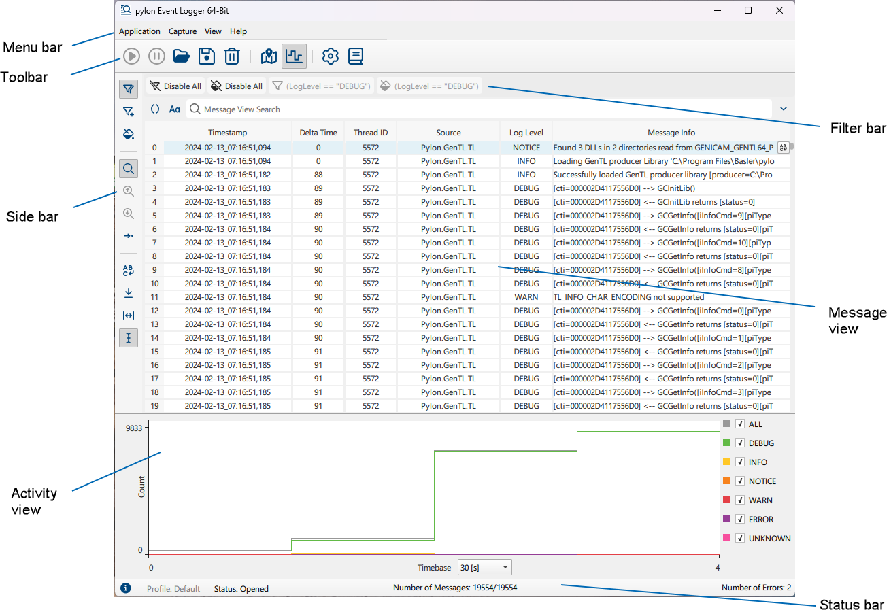Screen dimensions: 891x612
Task: Find next match with magnifier down-arrow icon
Action: coord(129,214)
